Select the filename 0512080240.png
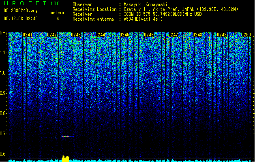This screenshot has height=162, width=255. coord(21,11)
